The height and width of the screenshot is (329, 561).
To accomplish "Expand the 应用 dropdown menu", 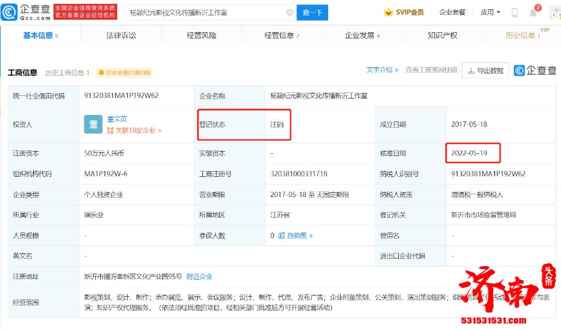I will click(x=490, y=13).
